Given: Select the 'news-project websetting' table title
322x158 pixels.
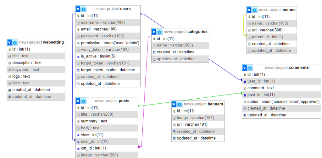Looking at the screenshot, I should (42, 42).
